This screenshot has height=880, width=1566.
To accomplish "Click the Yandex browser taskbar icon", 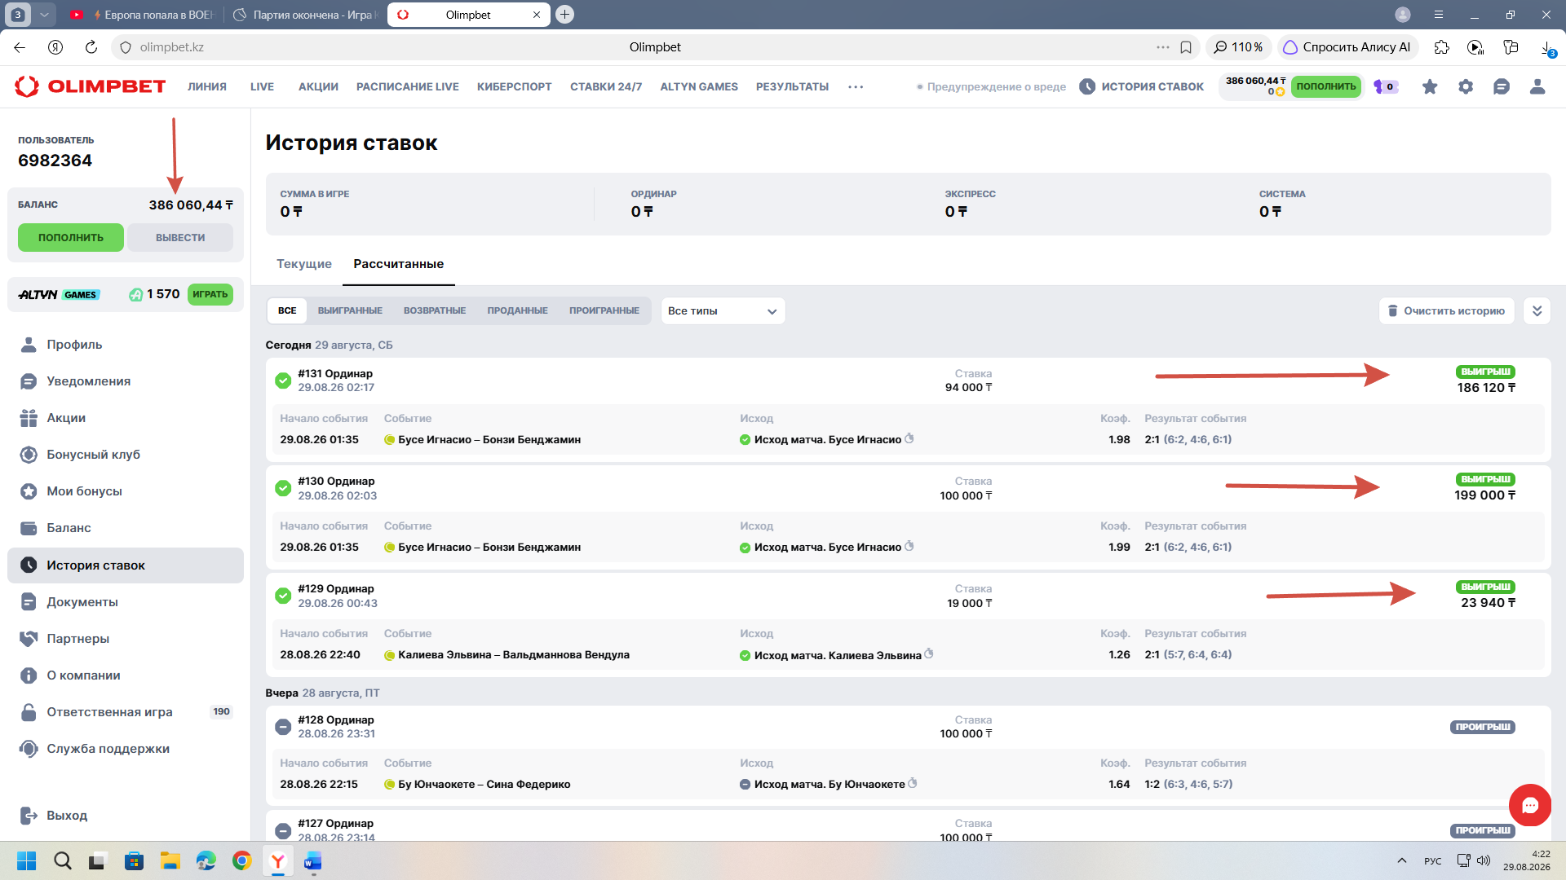I will 278,860.
